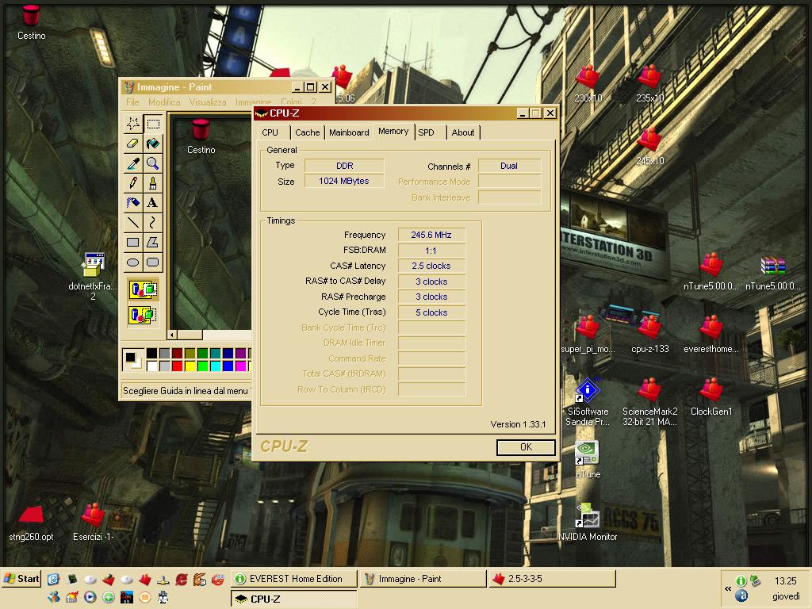Launch ClockGen1 desktop icon
This screenshot has height=609, width=812.
(711, 397)
